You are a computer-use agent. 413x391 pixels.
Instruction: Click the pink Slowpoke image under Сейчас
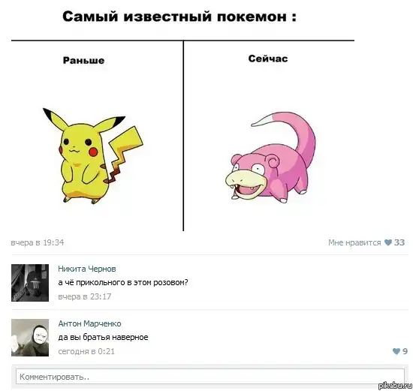270,157
